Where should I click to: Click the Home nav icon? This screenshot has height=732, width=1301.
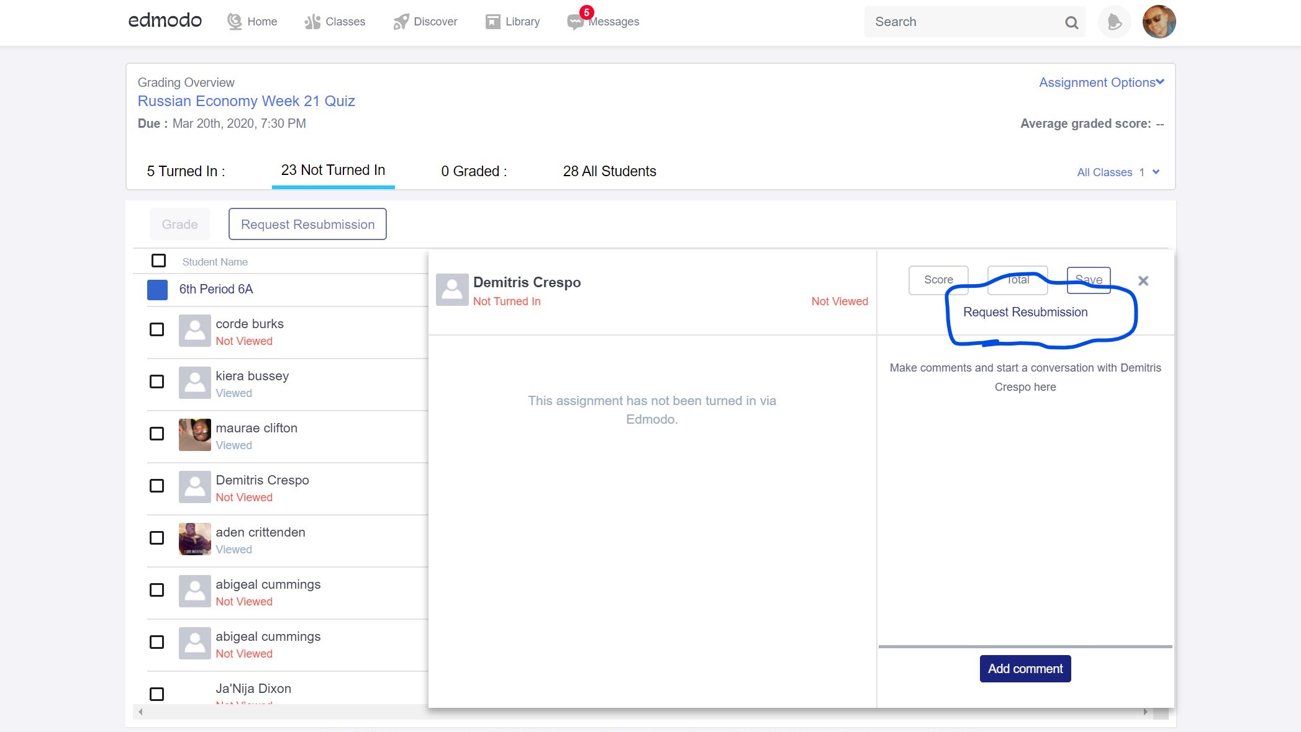click(x=234, y=22)
